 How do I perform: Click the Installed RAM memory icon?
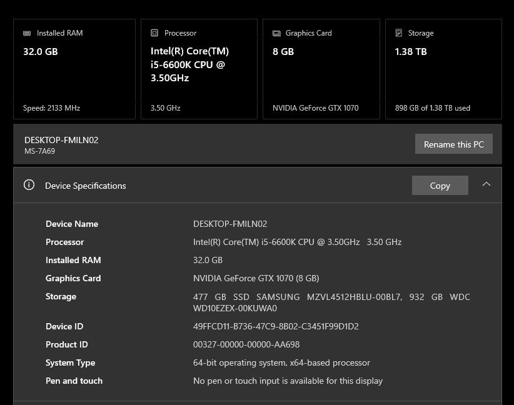(x=27, y=33)
